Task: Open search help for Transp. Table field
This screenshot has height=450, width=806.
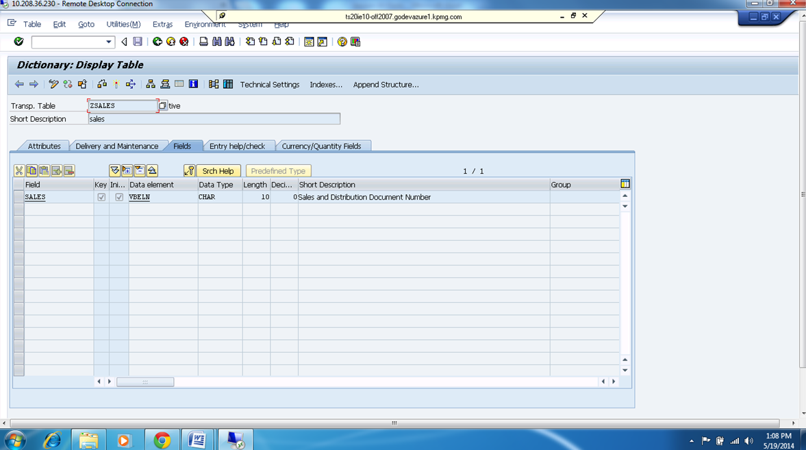Action: click(x=162, y=105)
